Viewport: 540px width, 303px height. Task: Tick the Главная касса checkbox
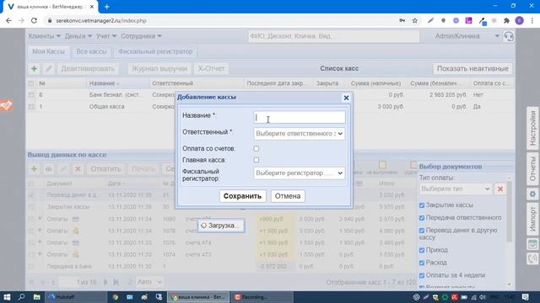coord(256,160)
